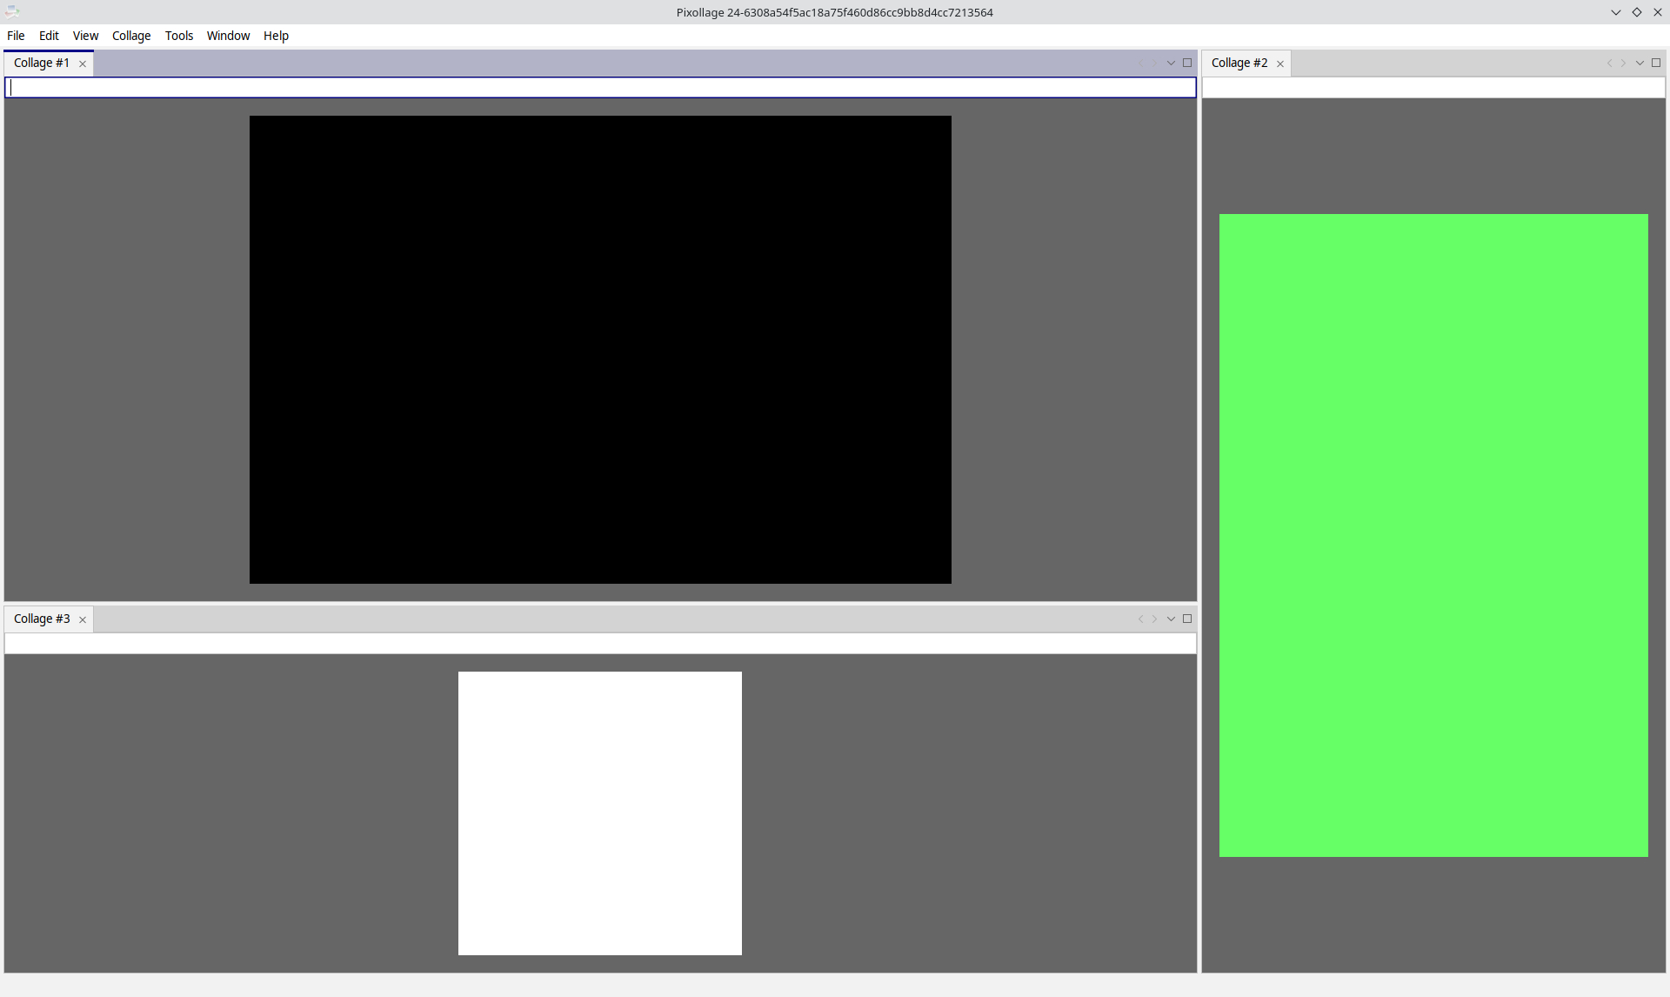Click the white canvas in Collage #3
The width and height of the screenshot is (1670, 997).
click(x=600, y=813)
